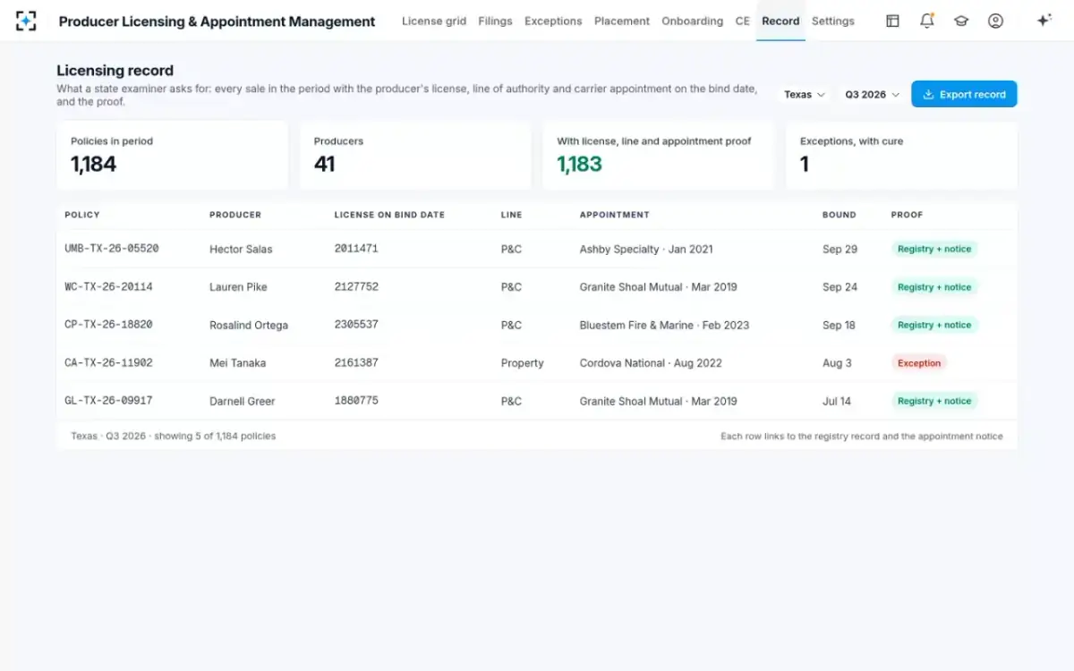Switch to the Filings tab
This screenshot has width=1074, height=671.
[x=496, y=21]
